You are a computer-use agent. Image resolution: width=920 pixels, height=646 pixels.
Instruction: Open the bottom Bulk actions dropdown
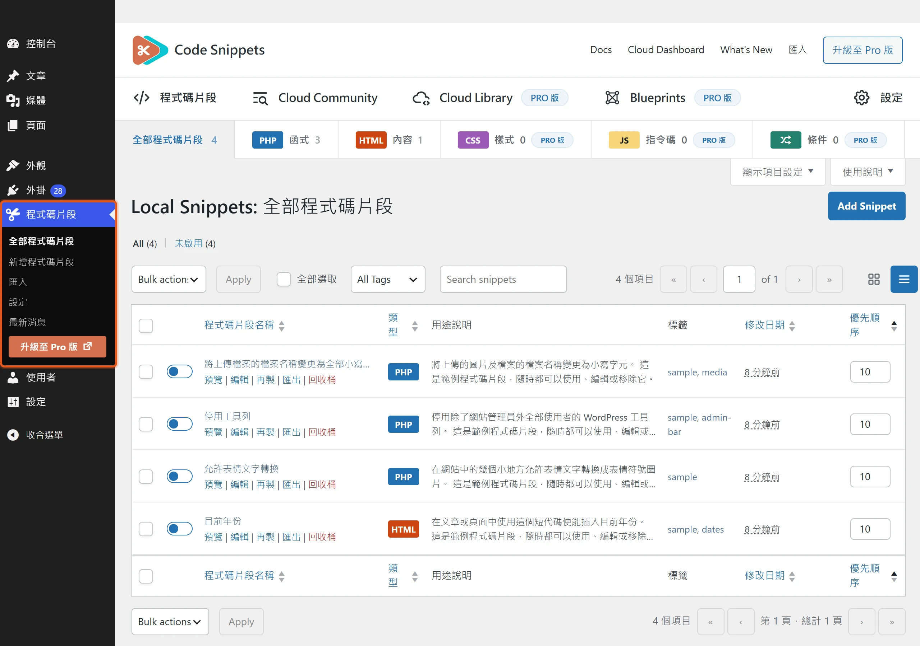pyautogui.click(x=170, y=622)
